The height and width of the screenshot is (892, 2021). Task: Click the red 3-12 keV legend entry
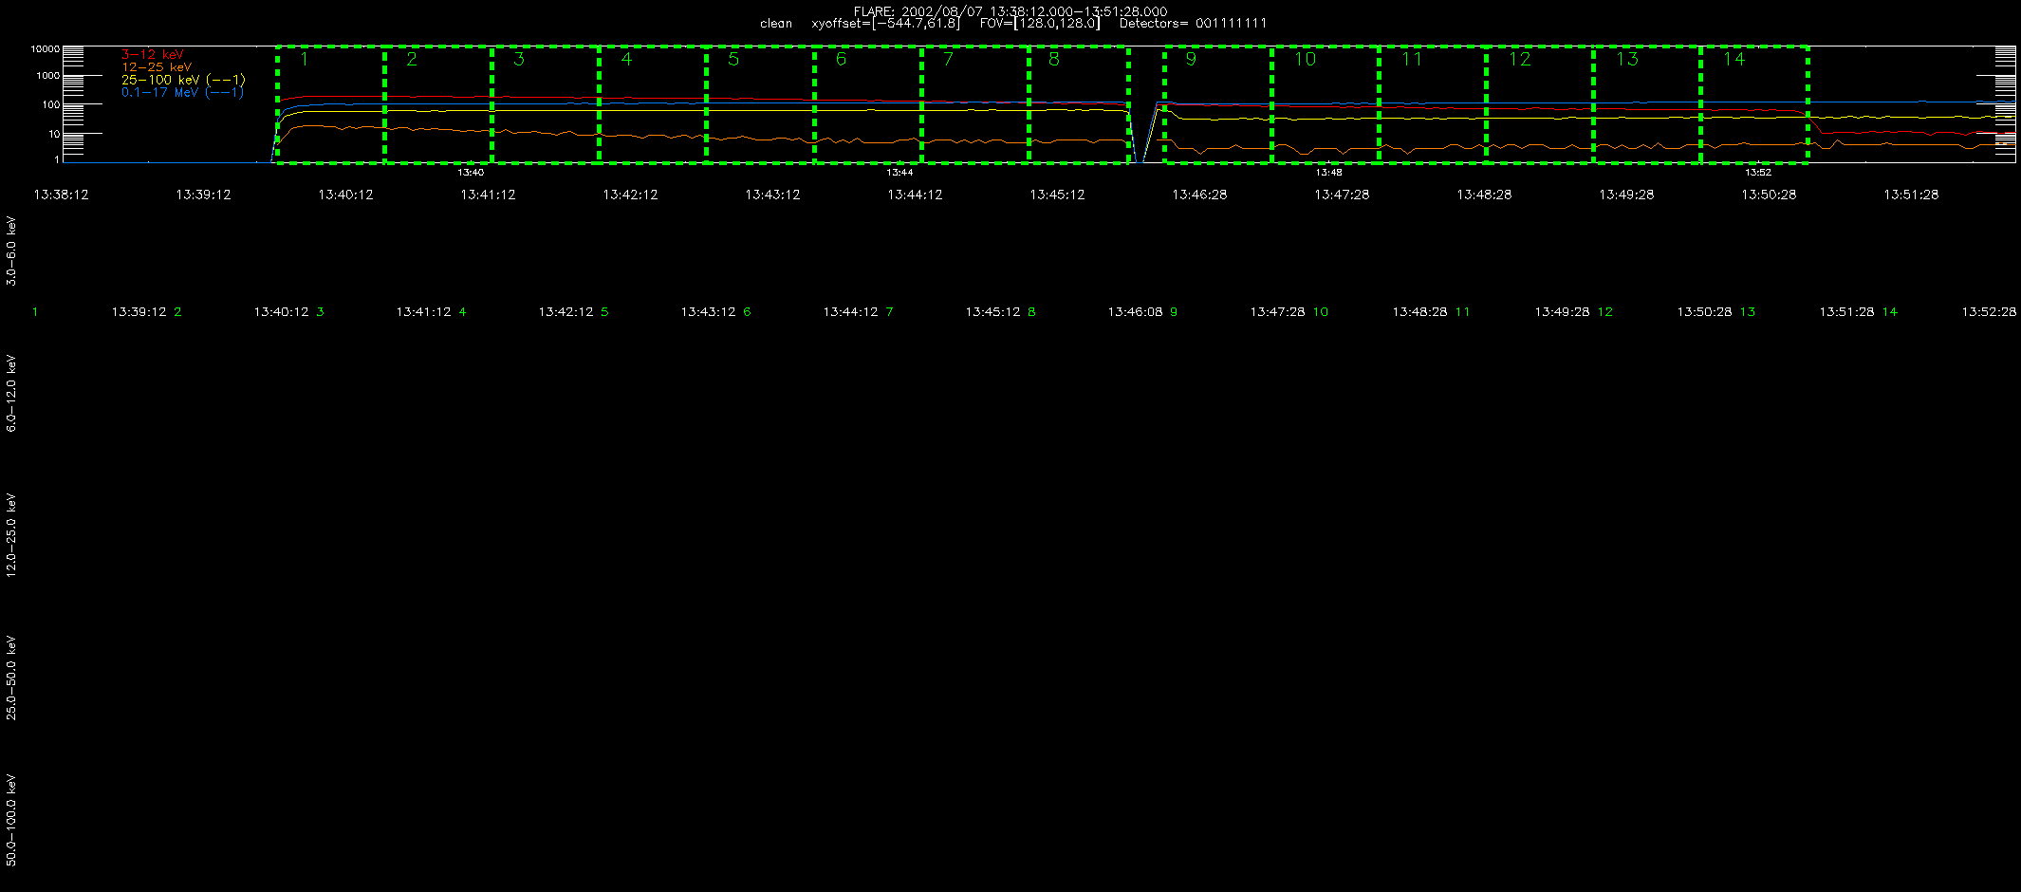(x=153, y=55)
